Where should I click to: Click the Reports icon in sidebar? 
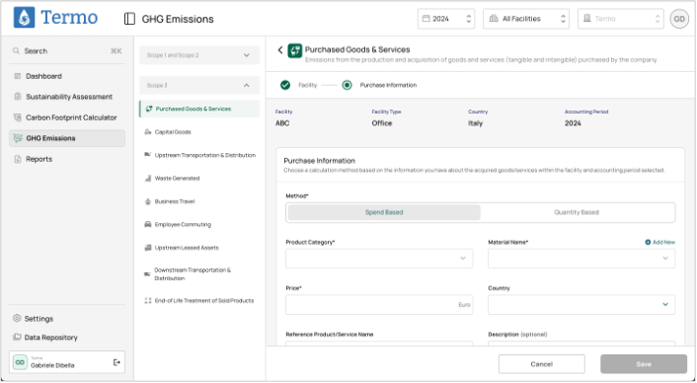[18, 159]
